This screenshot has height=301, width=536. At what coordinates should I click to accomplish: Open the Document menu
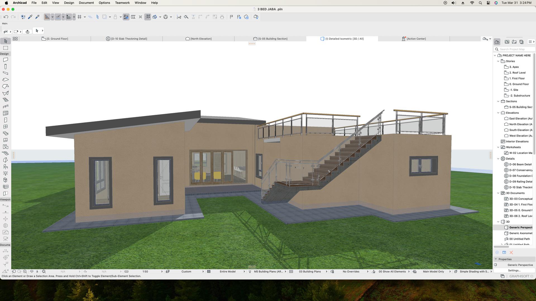click(86, 3)
